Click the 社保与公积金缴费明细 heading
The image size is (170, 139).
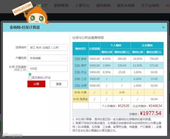(x=88, y=38)
